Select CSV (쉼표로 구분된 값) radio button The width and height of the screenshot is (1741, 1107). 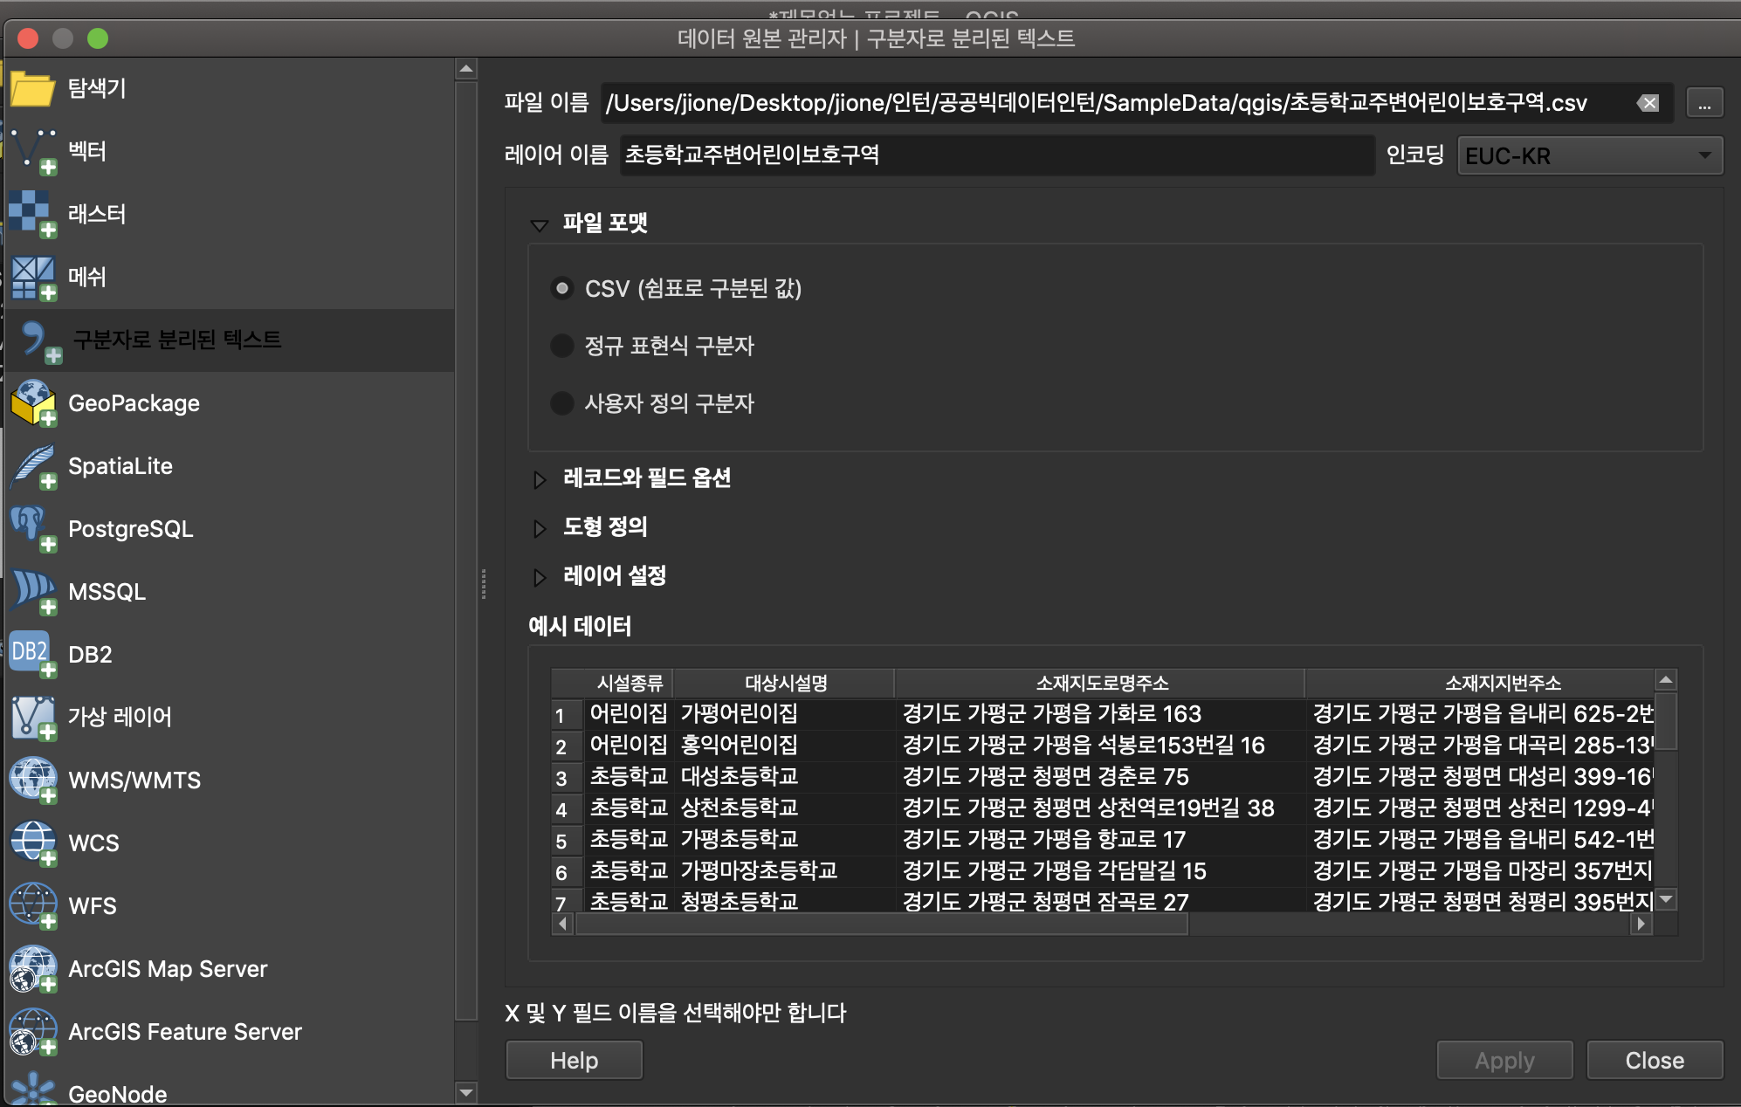click(562, 288)
